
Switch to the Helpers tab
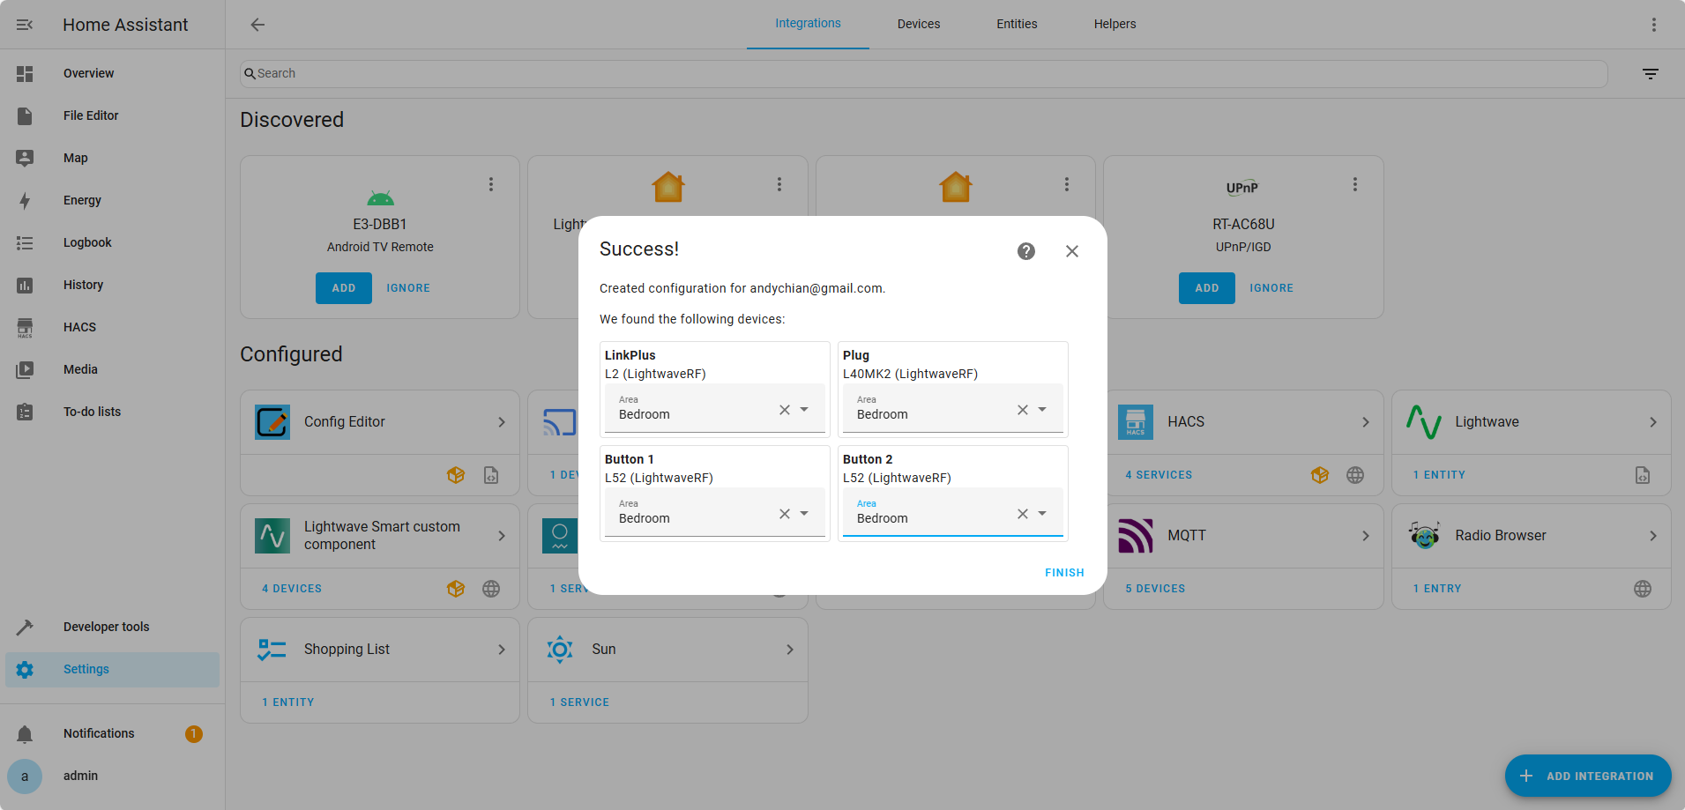1115,24
